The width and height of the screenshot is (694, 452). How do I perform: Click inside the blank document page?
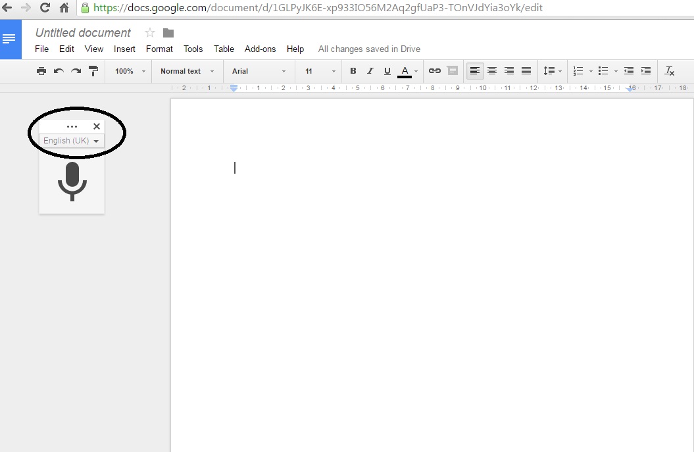pyautogui.click(x=432, y=274)
